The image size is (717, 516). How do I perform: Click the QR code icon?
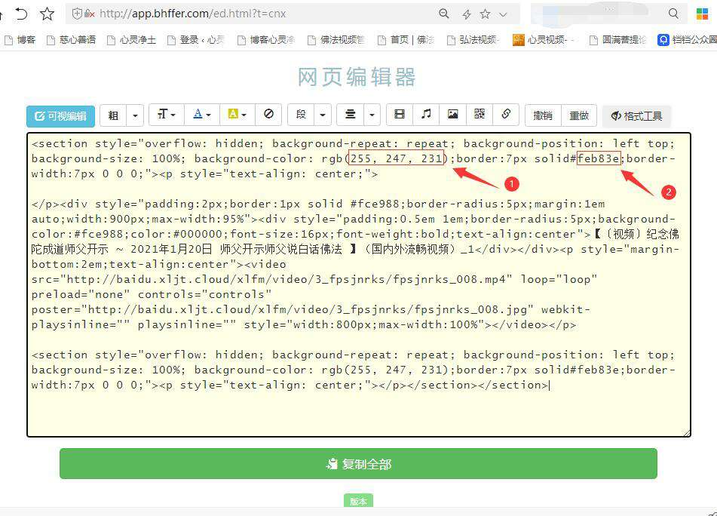480,115
